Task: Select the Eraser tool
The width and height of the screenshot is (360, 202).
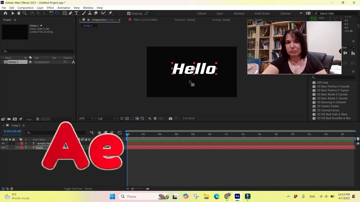Action: [x=96, y=13]
